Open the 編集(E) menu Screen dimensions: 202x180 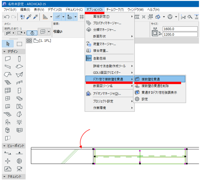[25, 9]
